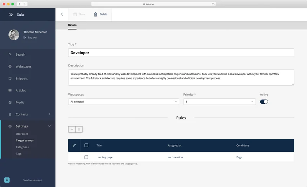Switch to the Details tab
The height and width of the screenshot is (187, 307).
(x=73, y=25)
